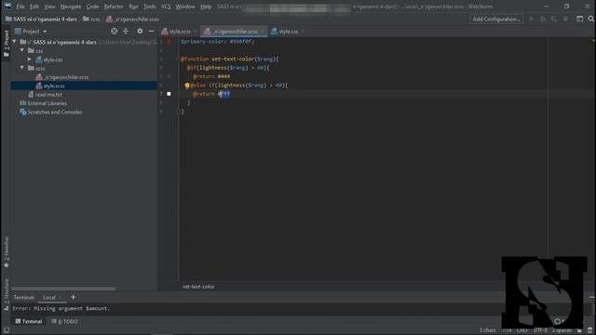This screenshot has width=596, height=335.
Task: Open the project structure window icon
Action: point(579,19)
